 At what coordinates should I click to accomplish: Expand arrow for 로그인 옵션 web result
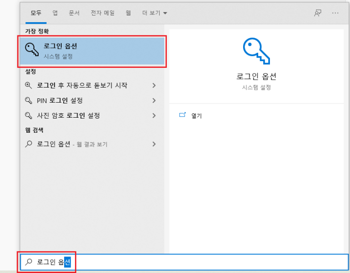[154, 144]
